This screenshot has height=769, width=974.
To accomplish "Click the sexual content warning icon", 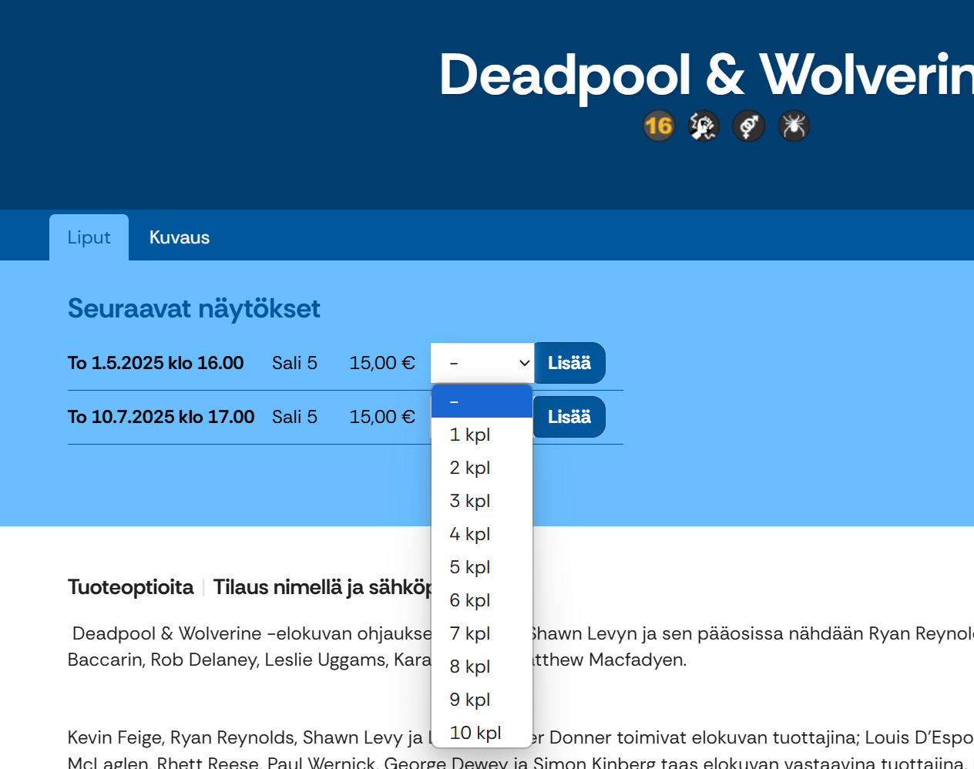I will pos(748,126).
